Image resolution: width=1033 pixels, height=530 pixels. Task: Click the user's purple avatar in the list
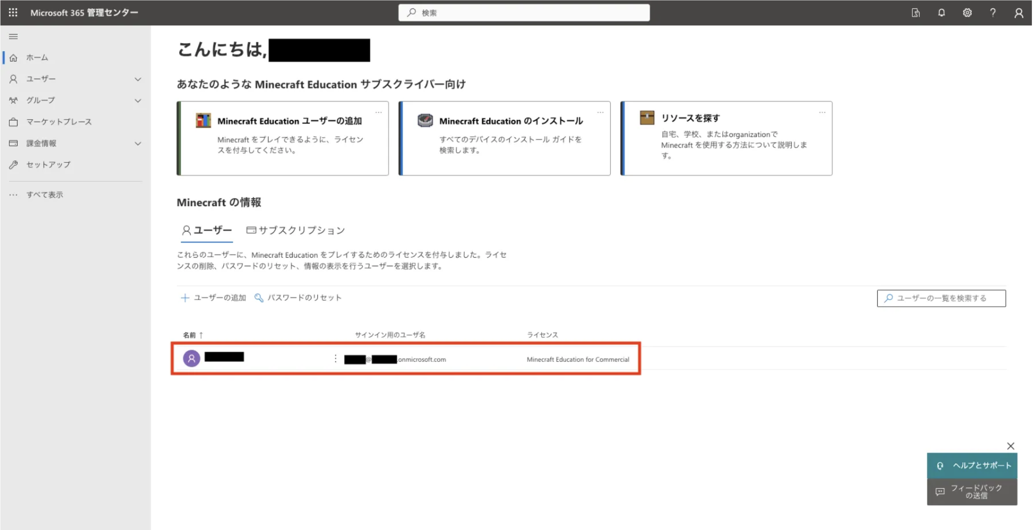192,358
